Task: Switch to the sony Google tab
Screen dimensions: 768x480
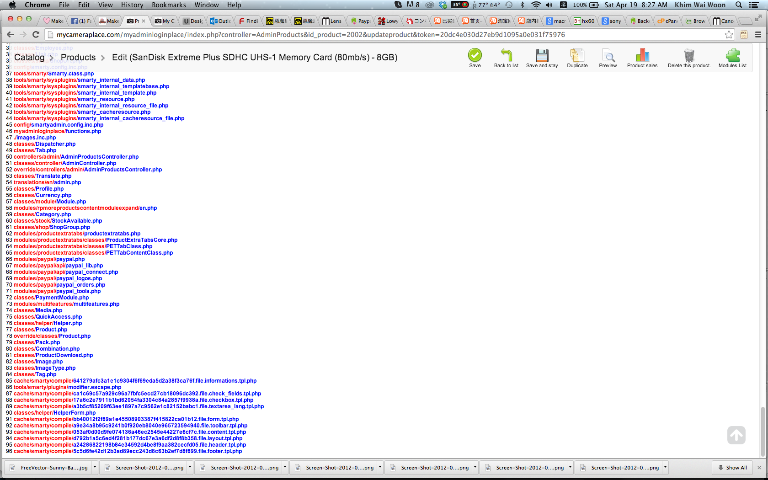Action: click(x=612, y=21)
